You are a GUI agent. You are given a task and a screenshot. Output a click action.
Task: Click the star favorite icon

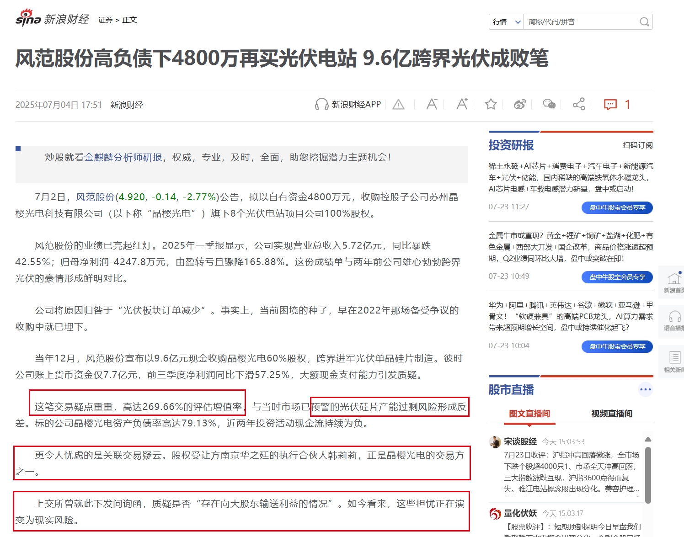click(491, 104)
